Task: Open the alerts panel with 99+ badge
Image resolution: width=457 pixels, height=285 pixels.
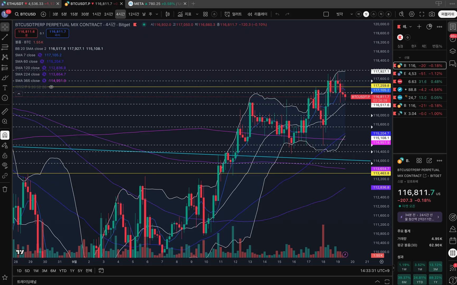Action: pyautogui.click(x=453, y=39)
